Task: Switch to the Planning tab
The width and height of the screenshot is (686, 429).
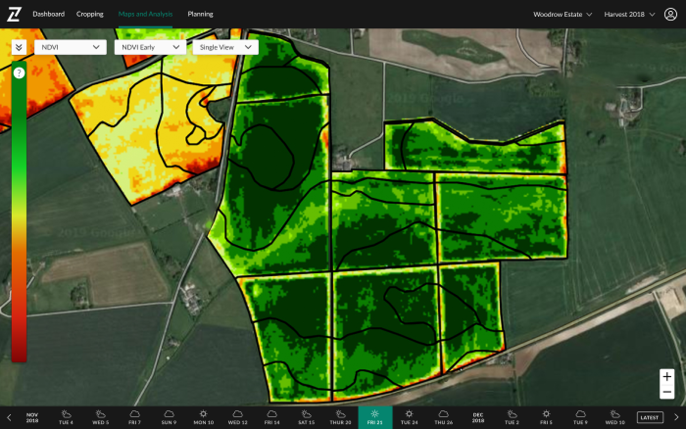Action: (200, 14)
